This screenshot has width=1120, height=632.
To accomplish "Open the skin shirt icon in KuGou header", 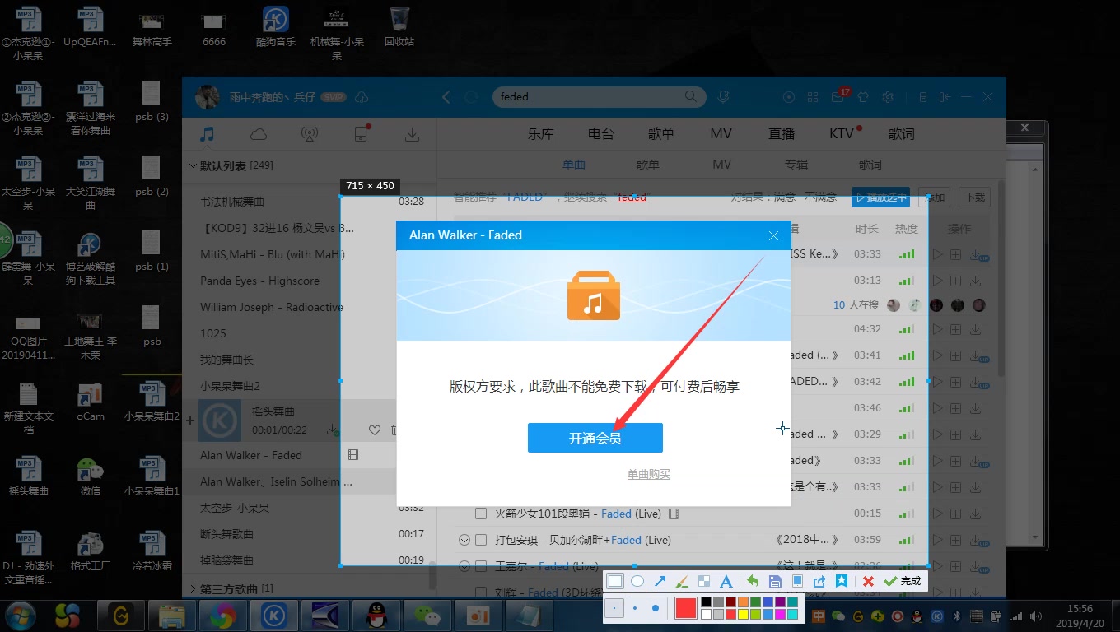I will coord(863,97).
